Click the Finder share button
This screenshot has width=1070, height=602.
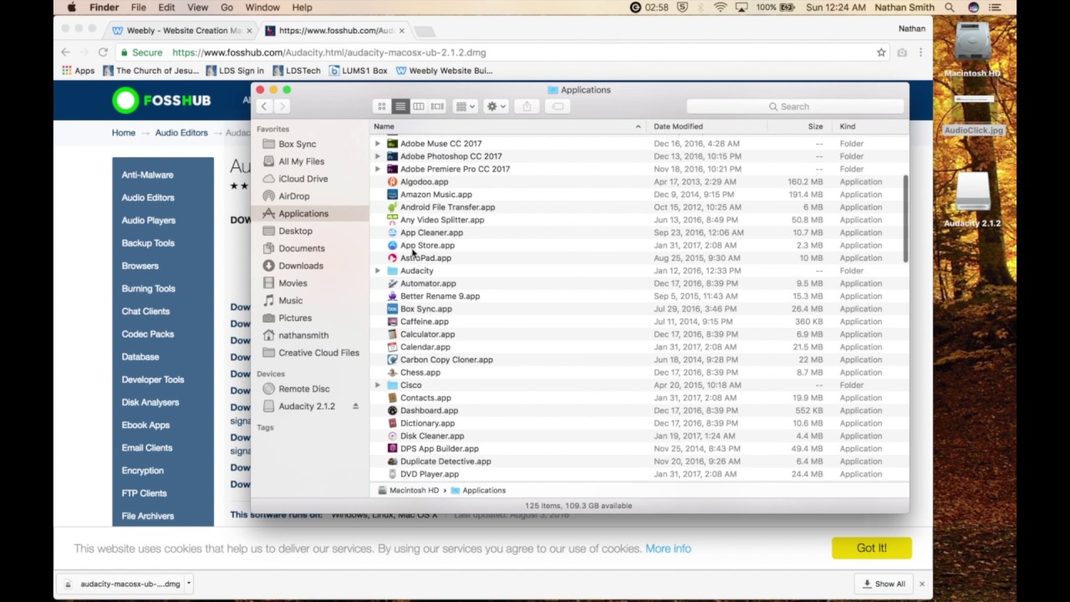click(x=527, y=106)
